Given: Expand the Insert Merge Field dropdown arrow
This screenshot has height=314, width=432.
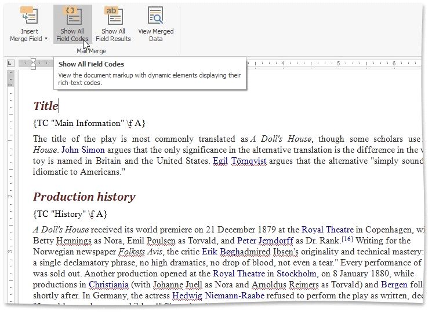Looking at the screenshot, I should coord(46,40).
